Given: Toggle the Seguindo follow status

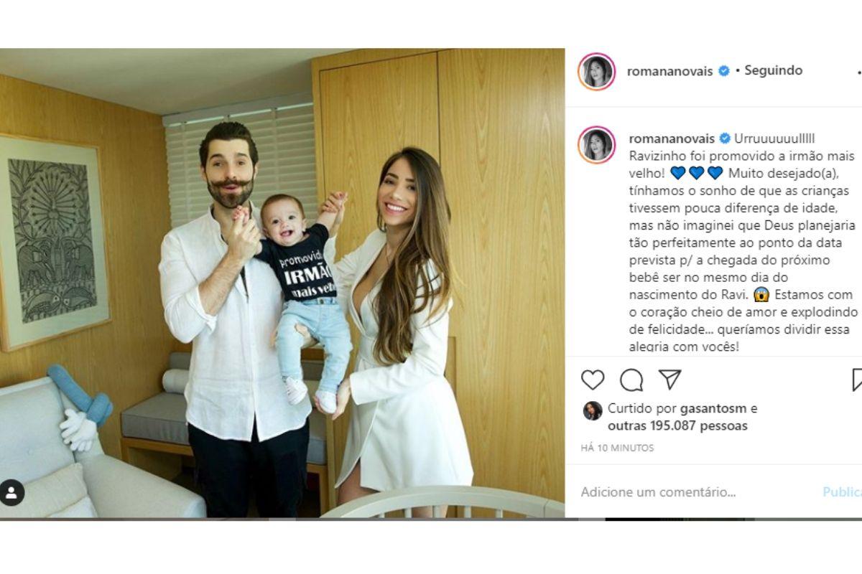Looking at the screenshot, I should click(774, 70).
